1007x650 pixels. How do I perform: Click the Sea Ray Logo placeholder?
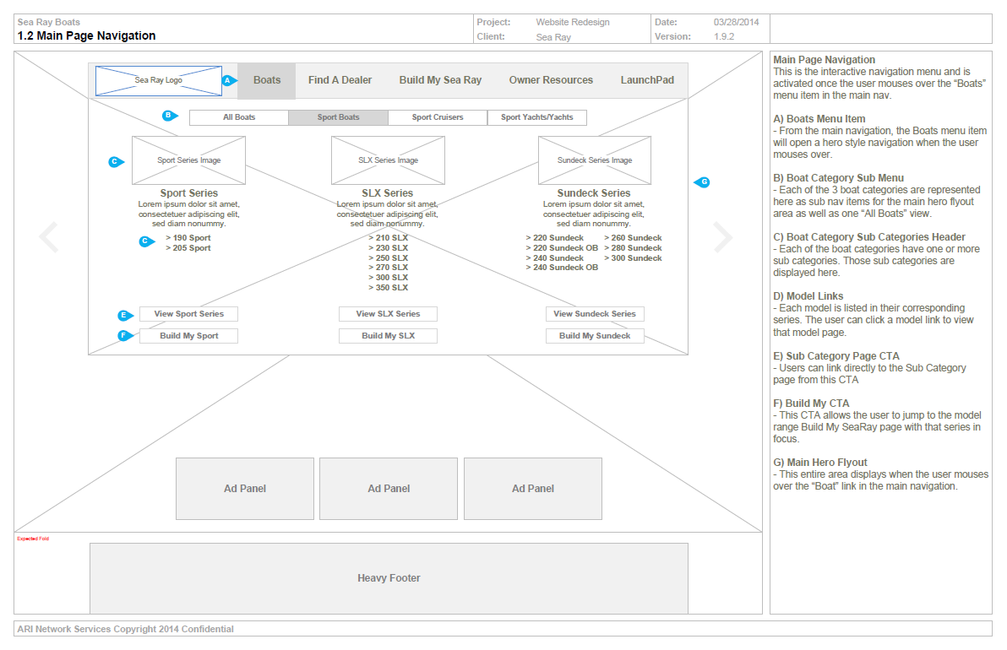click(159, 81)
